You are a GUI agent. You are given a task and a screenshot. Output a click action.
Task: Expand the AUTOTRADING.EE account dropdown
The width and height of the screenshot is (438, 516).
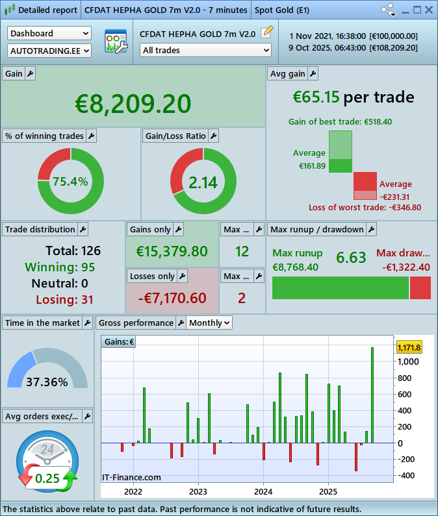click(49, 50)
